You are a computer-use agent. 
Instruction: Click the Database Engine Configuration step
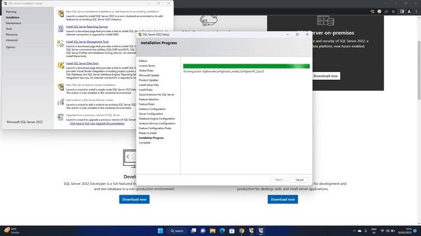(x=157, y=119)
